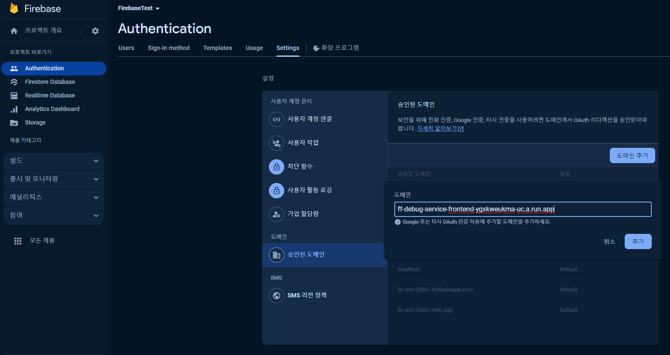
Task: Click the 승인된 도메인 column header
Action: click(414, 174)
